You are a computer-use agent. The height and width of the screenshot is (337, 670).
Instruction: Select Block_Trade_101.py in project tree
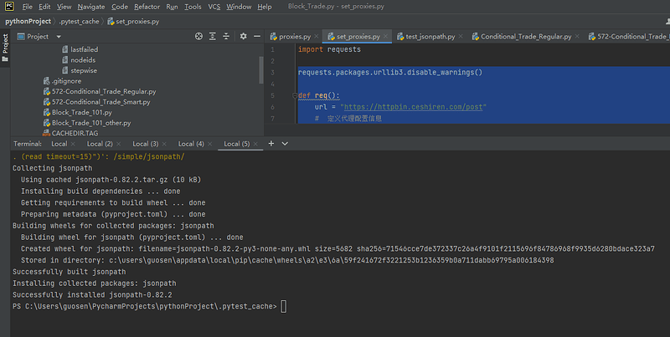coord(77,112)
